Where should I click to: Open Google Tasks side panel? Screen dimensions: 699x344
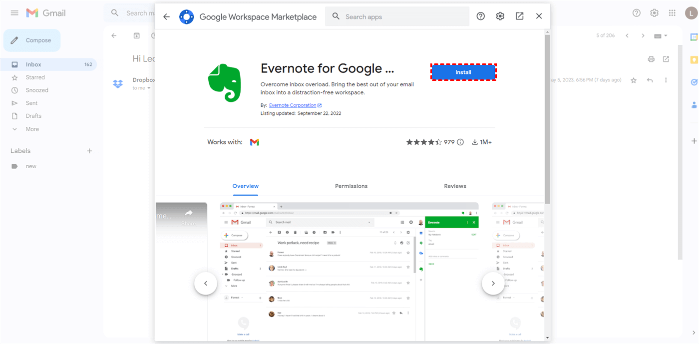694,82
